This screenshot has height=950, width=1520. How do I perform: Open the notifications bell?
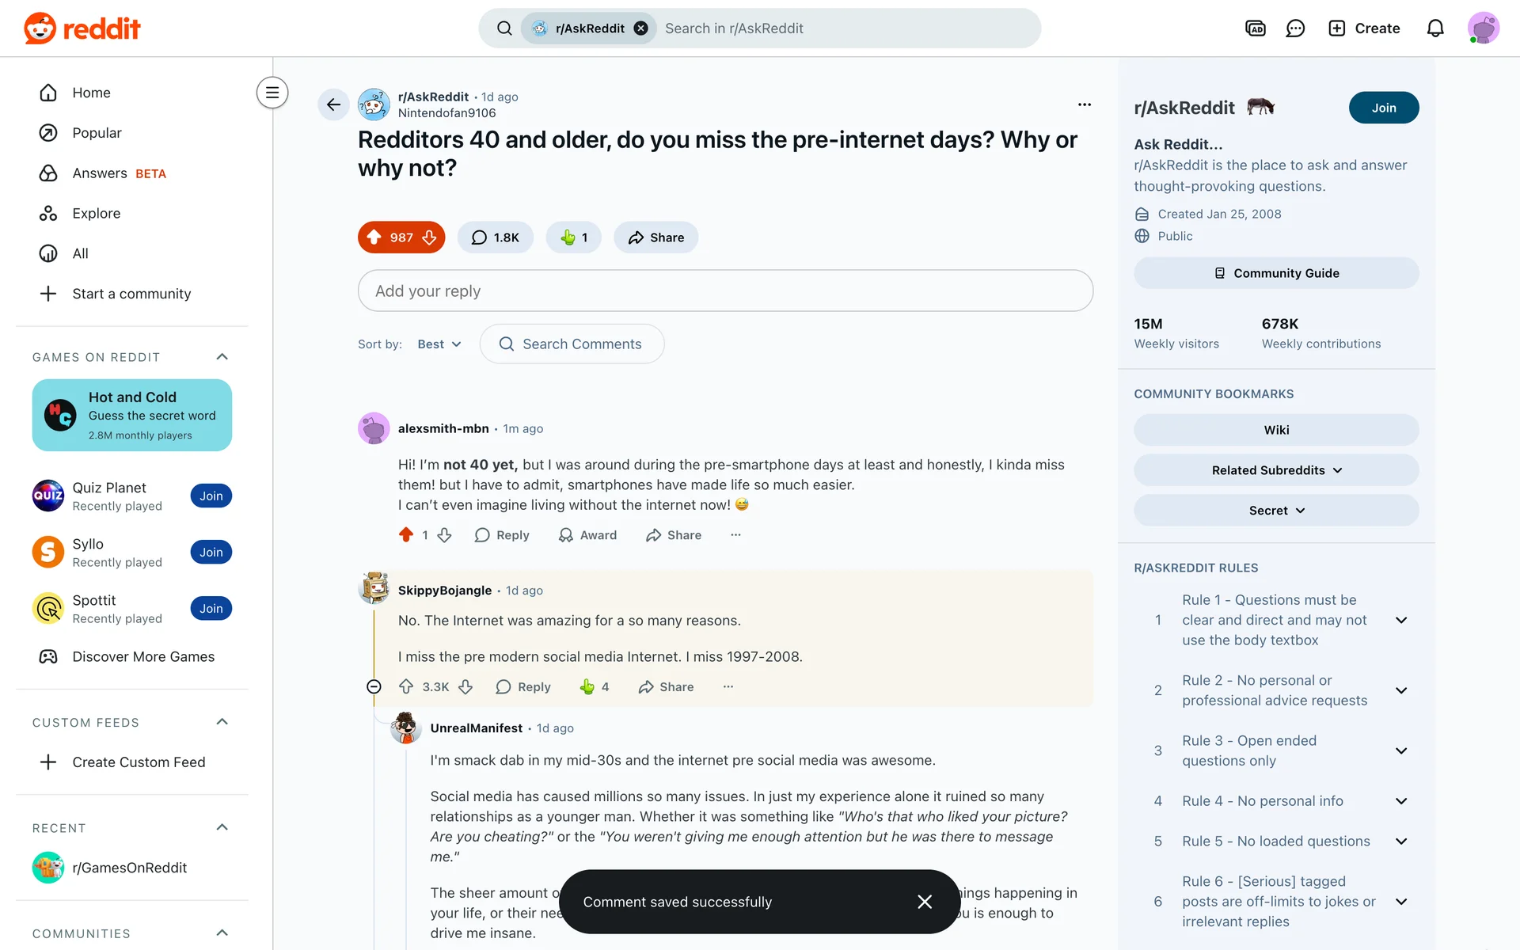[x=1435, y=28]
